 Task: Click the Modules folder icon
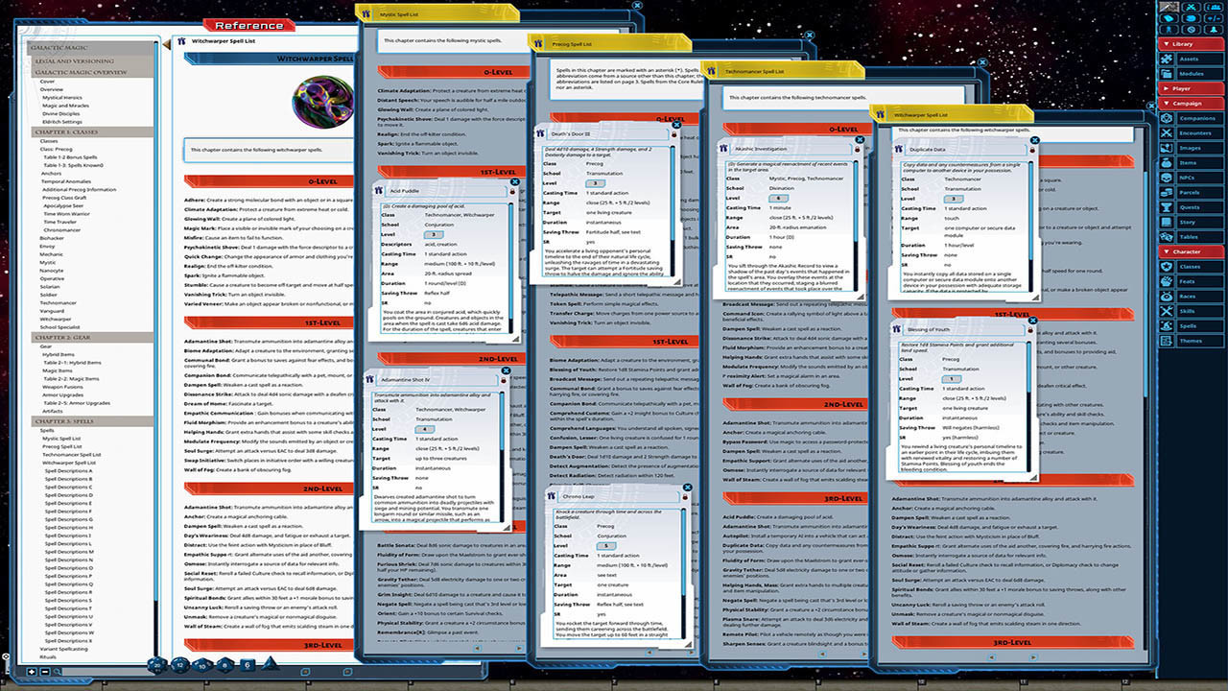pyautogui.click(x=1167, y=73)
